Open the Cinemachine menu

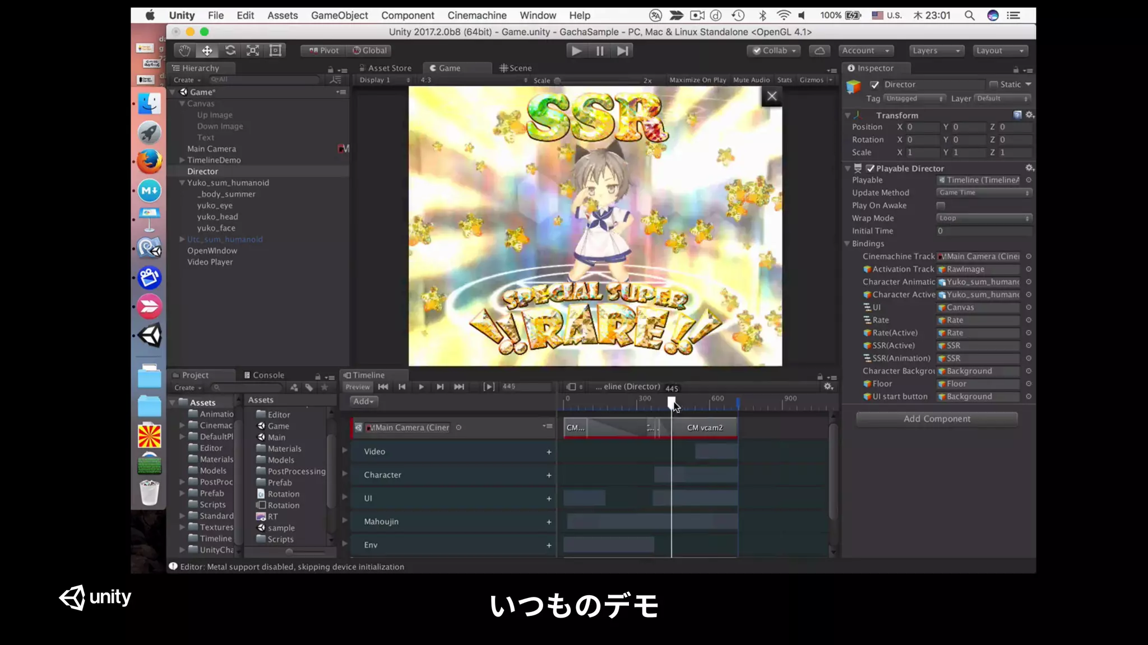pos(476,15)
